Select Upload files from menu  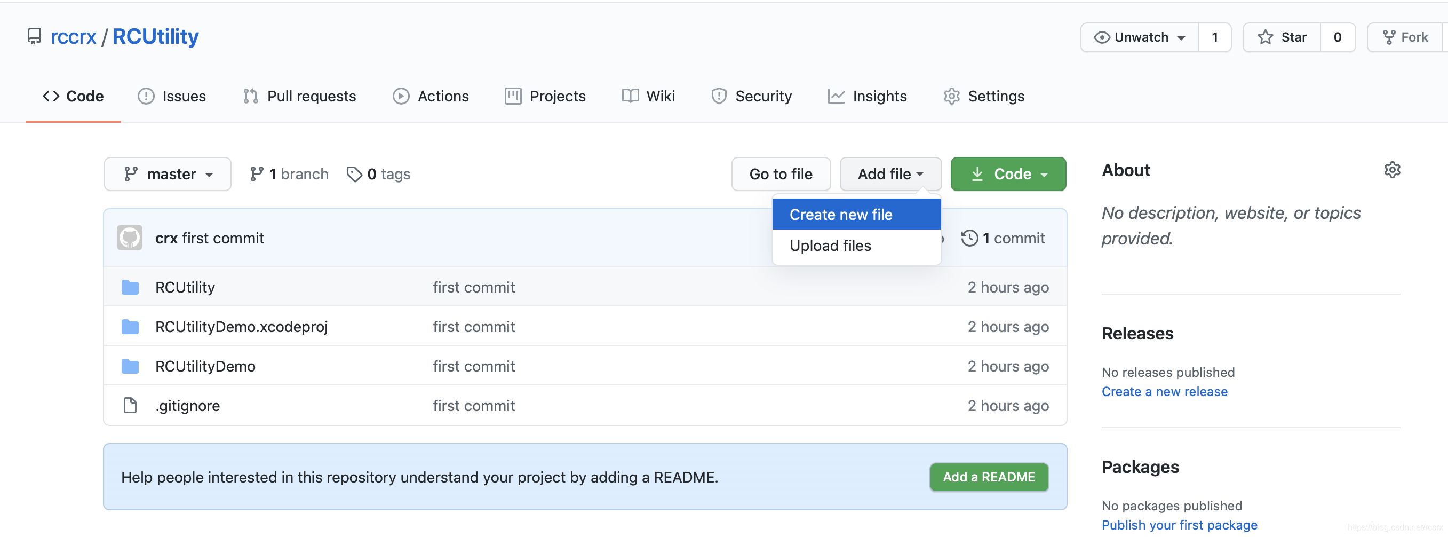point(857,246)
